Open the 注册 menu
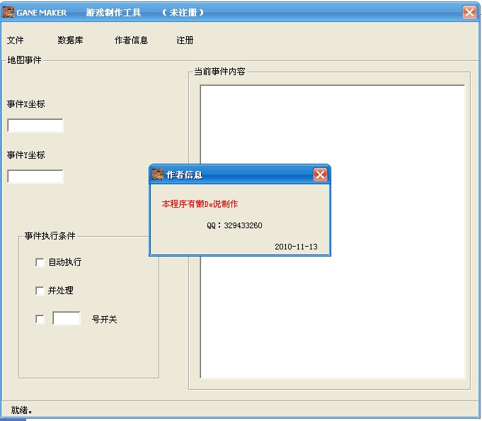Viewport: 482px width, 421px height. coord(185,40)
